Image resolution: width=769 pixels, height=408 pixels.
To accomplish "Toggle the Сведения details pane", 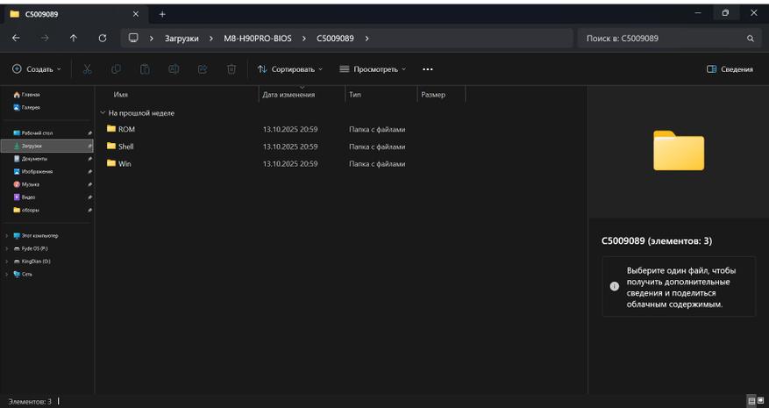I will click(x=730, y=69).
